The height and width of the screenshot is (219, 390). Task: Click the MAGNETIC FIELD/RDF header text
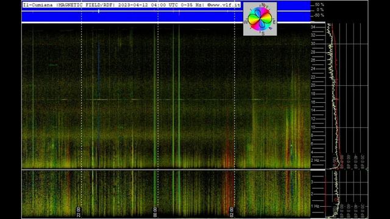(x=85, y=5)
